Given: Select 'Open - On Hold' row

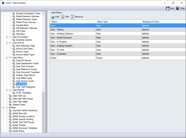Looking at the screenshot, I should tap(118, 50).
